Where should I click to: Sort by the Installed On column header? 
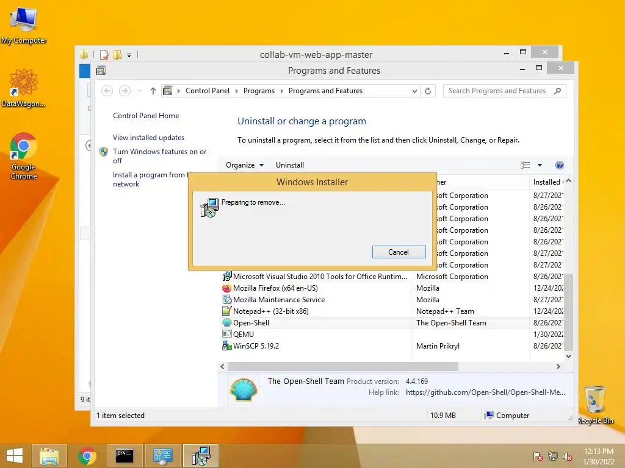point(547,182)
